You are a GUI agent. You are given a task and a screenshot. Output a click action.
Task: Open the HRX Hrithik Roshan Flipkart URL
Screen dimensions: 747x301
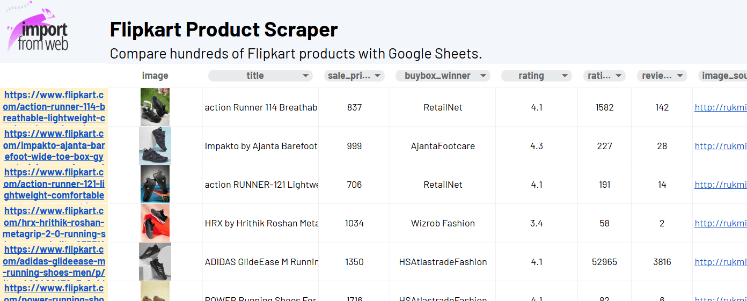pyautogui.click(x=54, y=223)
